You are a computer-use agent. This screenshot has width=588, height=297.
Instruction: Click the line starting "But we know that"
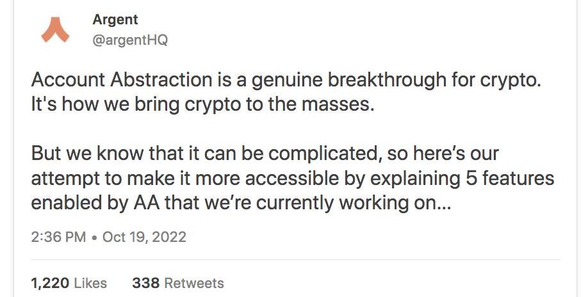point(265,154)
